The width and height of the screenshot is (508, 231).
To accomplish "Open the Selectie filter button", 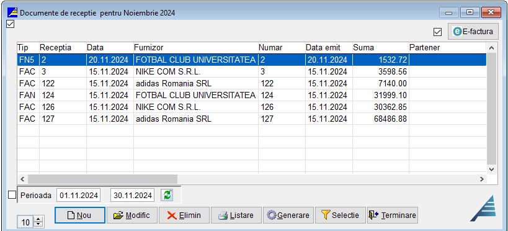I will 341,215.
